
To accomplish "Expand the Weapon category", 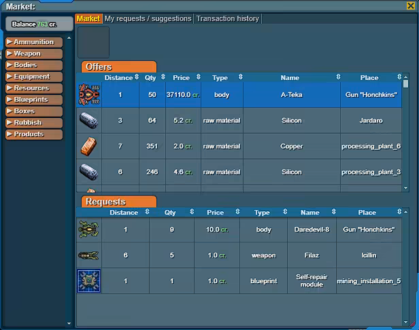I will [x=35, y=54].
